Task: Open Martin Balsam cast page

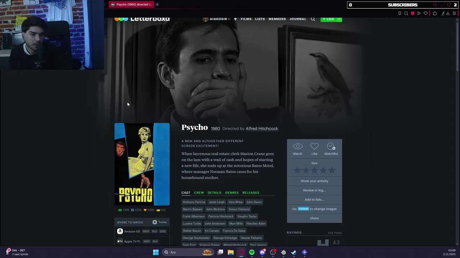Action: 193,209
